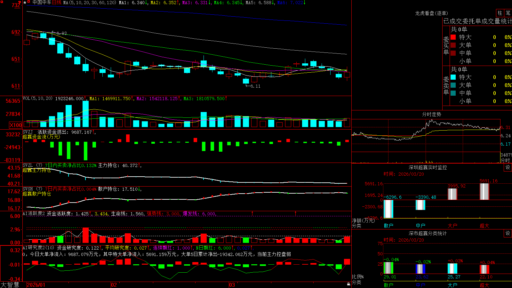Click the 时间: 2026/03/20 in 实时监控
The height and width of the screenshot is (288, 512).
pos(404,174)
